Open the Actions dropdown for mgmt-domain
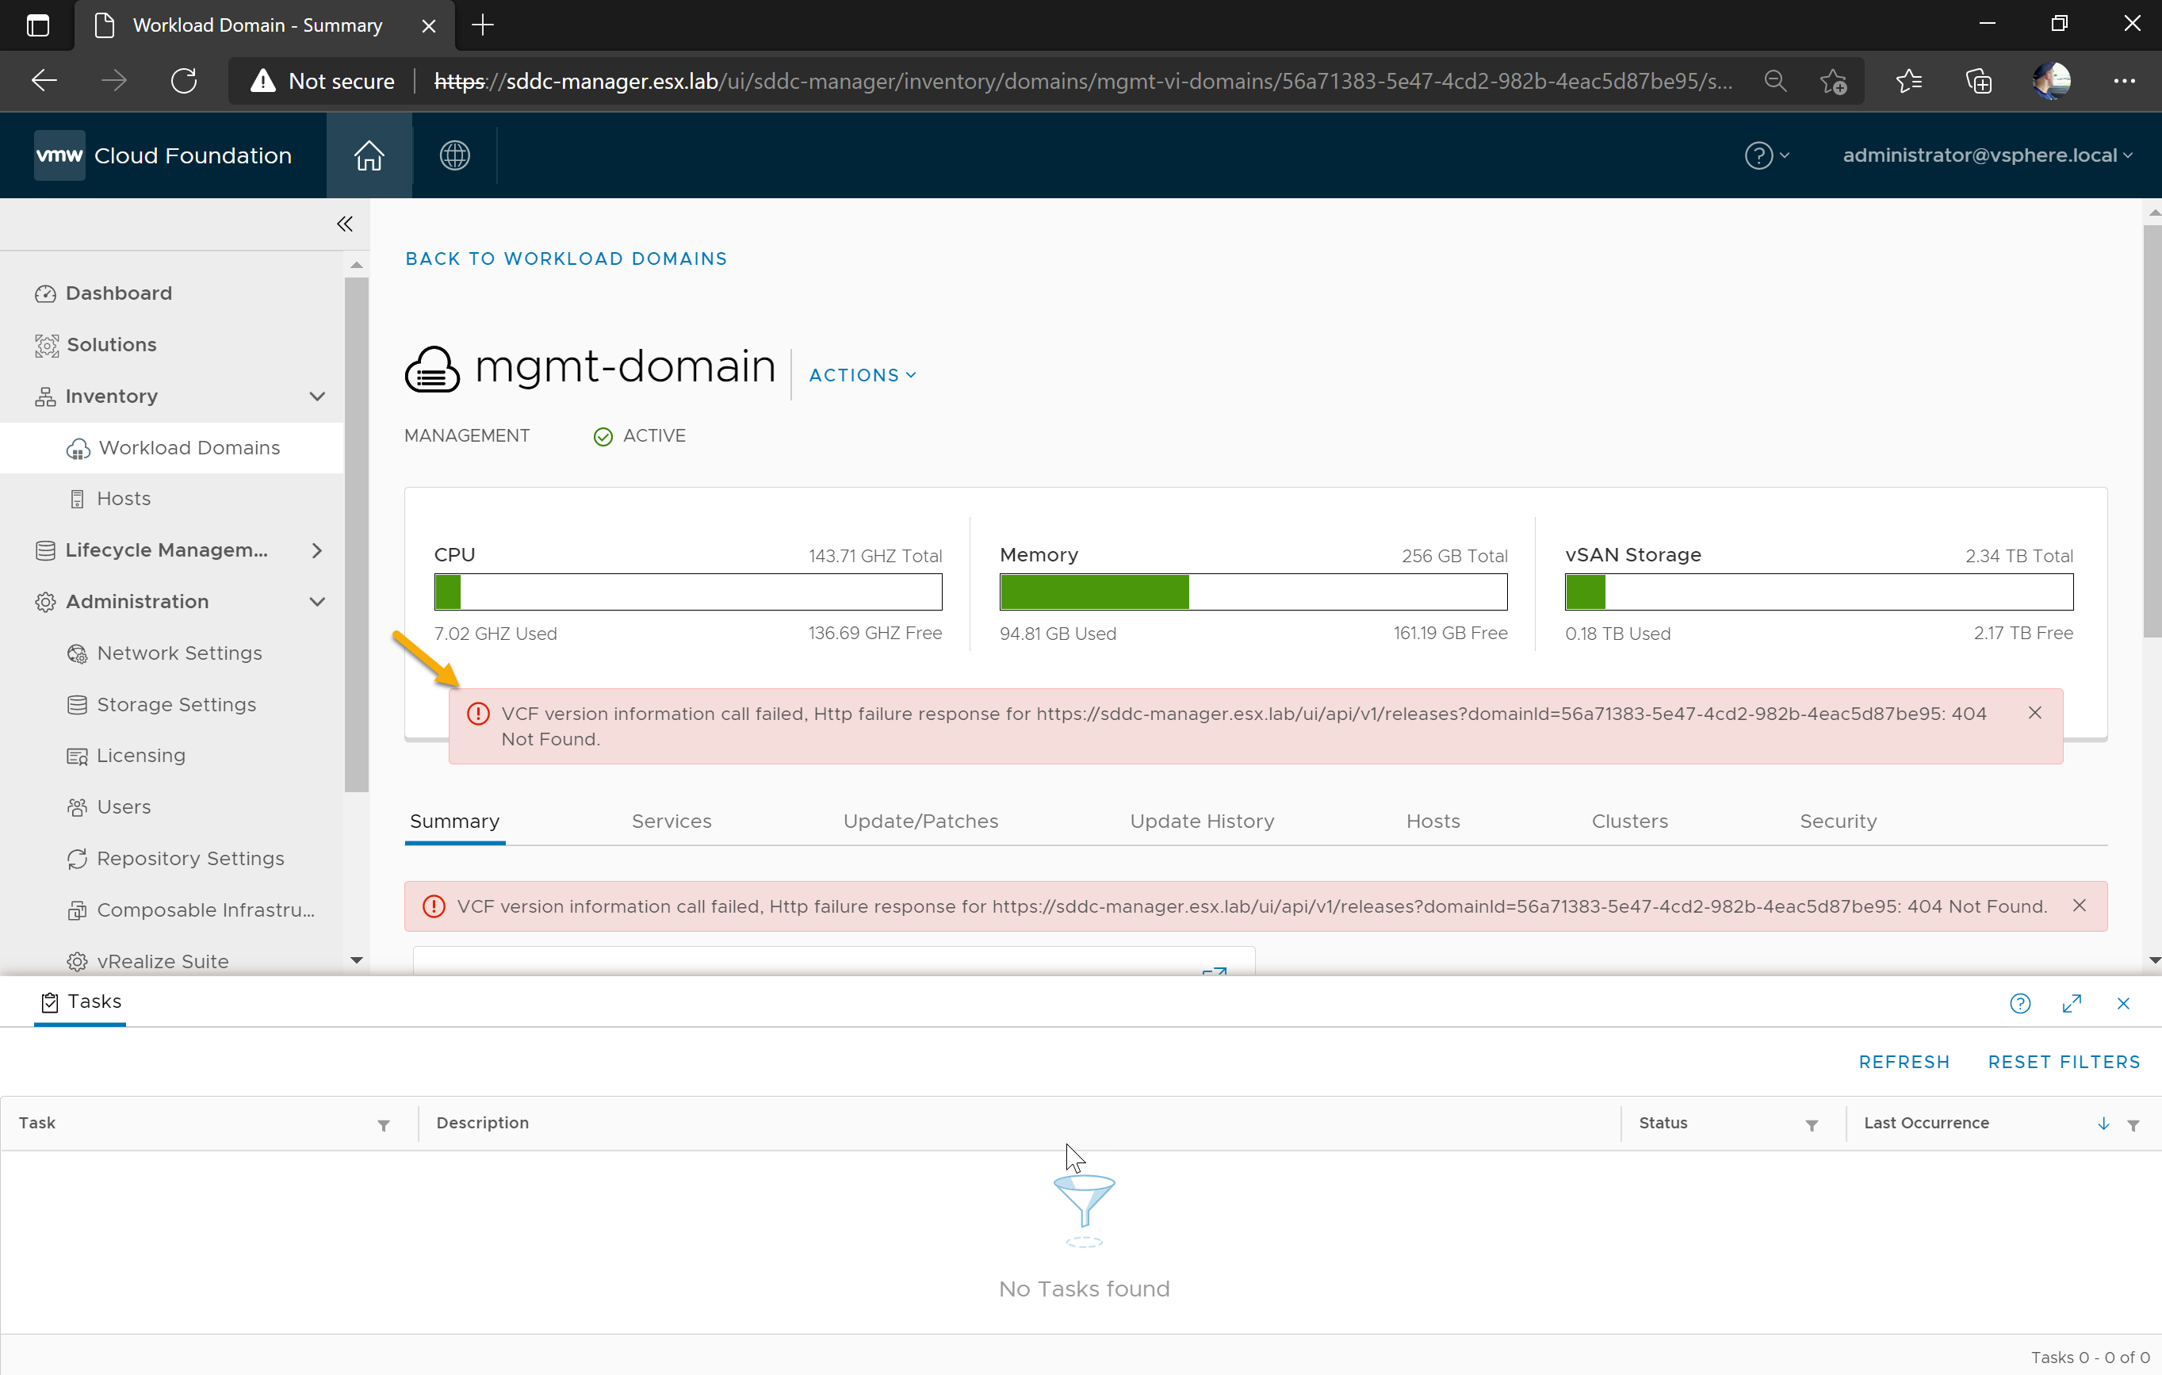2162x1375 pixels. (x=863, y=375)
